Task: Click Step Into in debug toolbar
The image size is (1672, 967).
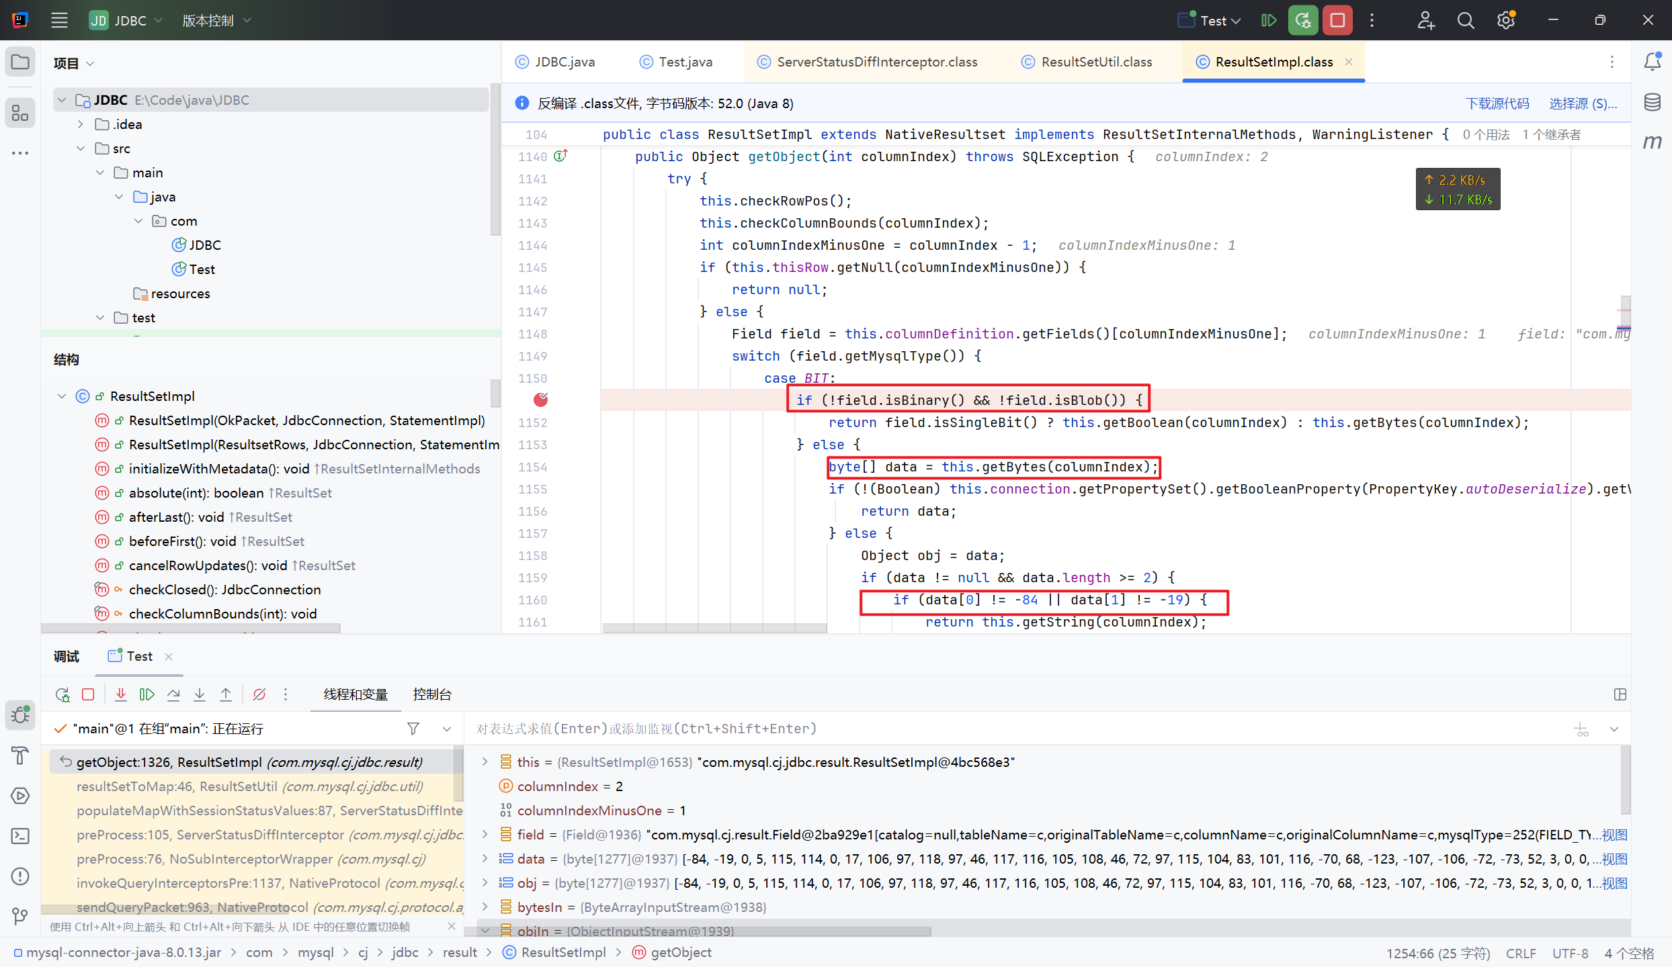Action: pyautogui.click(x=200, y=694)
